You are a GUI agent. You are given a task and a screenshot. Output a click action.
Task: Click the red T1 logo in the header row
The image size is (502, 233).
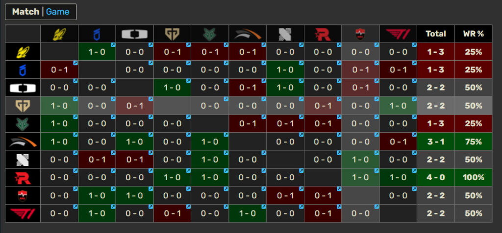pos(398,34)
